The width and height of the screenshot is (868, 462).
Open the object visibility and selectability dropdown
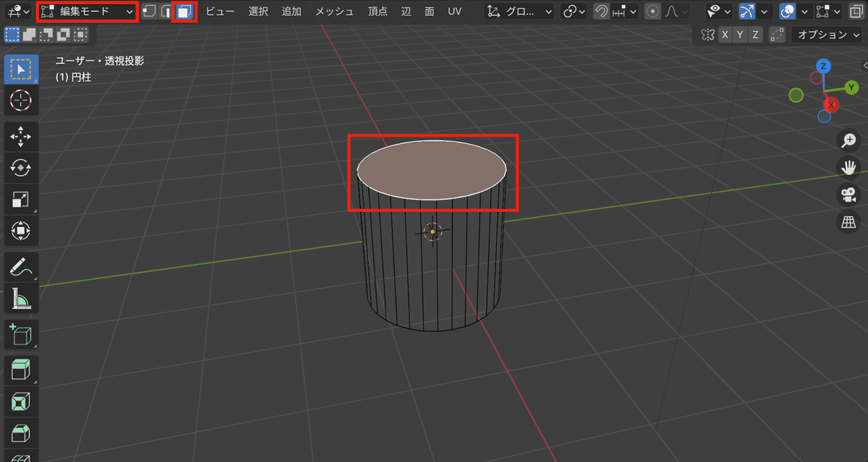720,12
